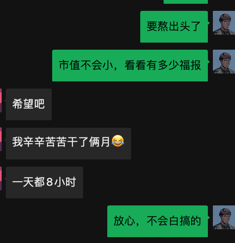The image size is (235, 243).
Task: Tap the avatar beside the 放心，不会白搞的 message
Action: [224, 217]
